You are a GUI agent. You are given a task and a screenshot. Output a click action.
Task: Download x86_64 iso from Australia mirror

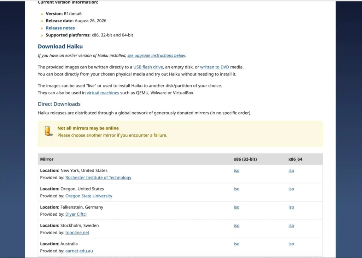coord(291,244)
